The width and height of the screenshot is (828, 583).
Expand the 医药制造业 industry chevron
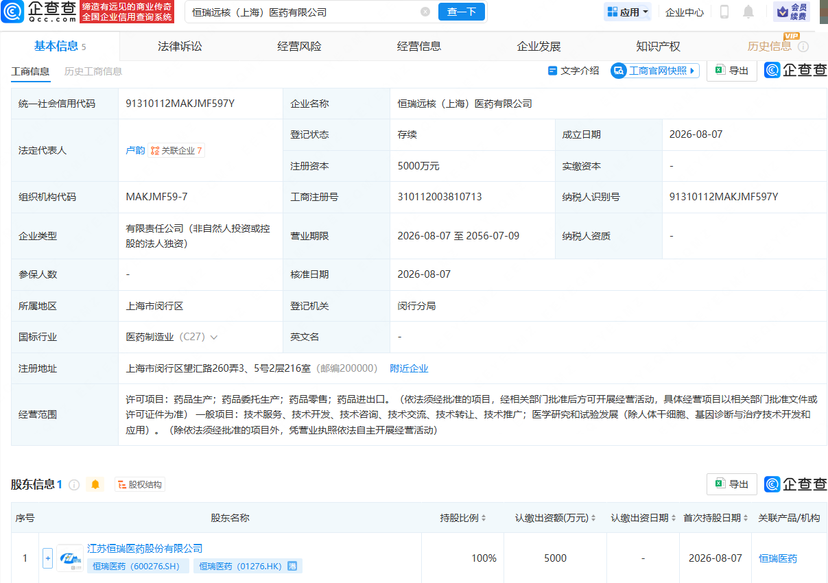[x=214, y=337]
